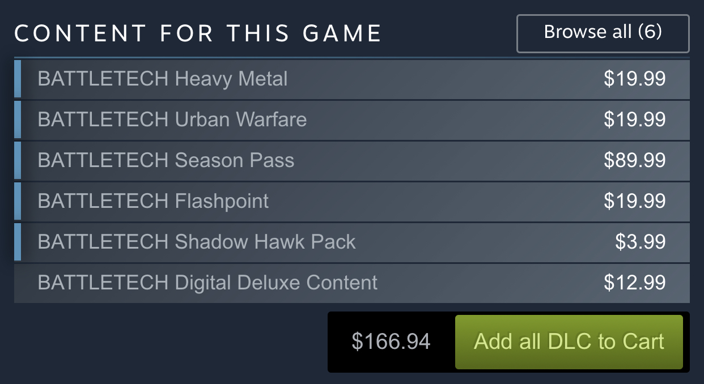Screen dimensions: 704x384
Task: Click the $12.99 Digital Deluxe Content price
Action: point(634,283)
